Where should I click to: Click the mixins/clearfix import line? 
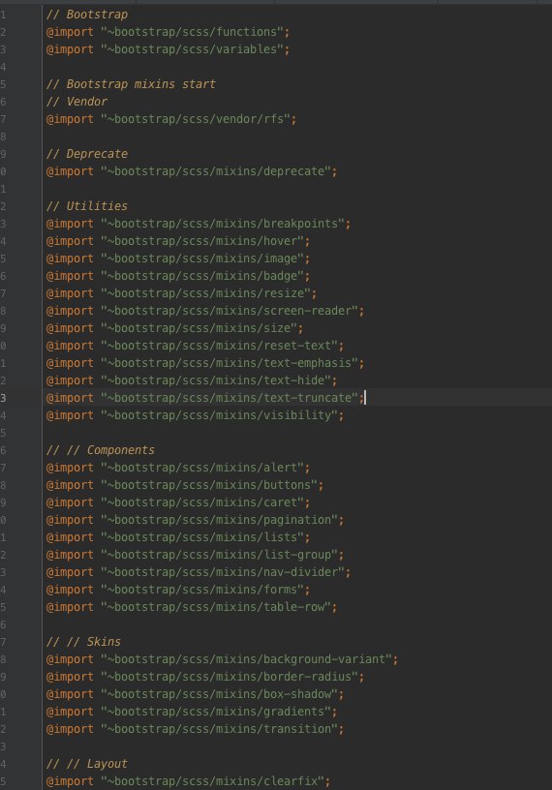coord(189,781)
